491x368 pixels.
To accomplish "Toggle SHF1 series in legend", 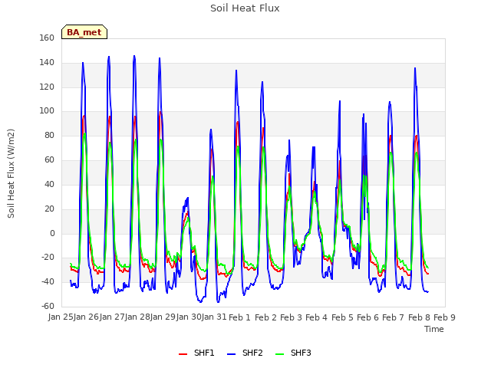I will [196, 353].
